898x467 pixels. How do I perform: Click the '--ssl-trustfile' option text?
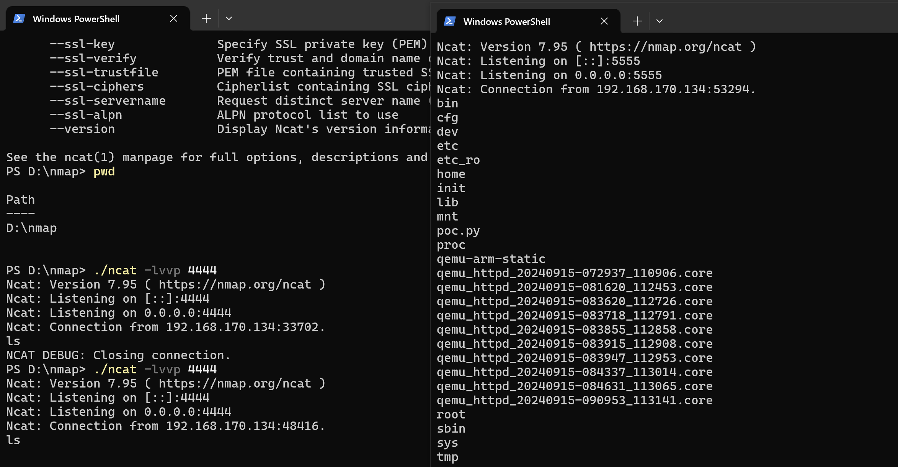click(x=104, y=72)
